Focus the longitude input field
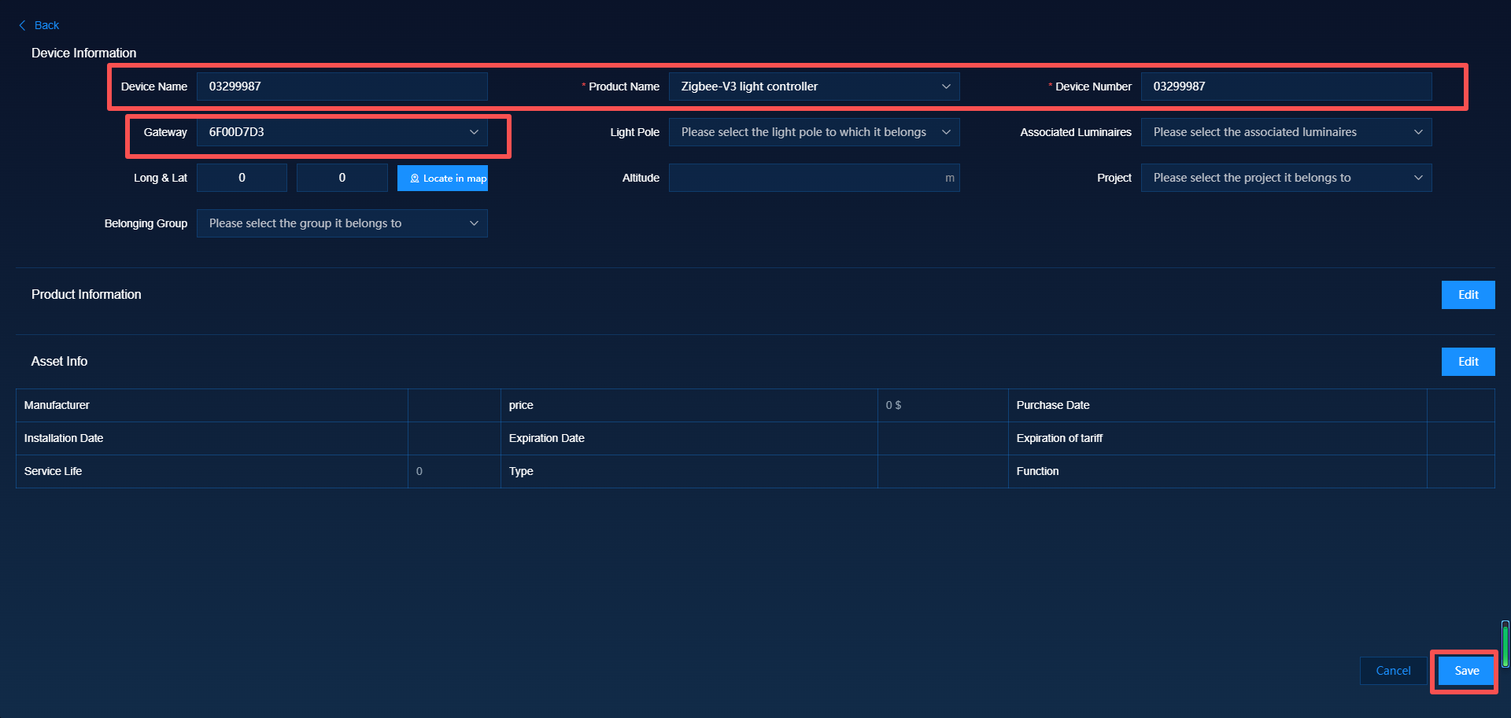This screenshot has height=718, width=1511. click(242, 178)
